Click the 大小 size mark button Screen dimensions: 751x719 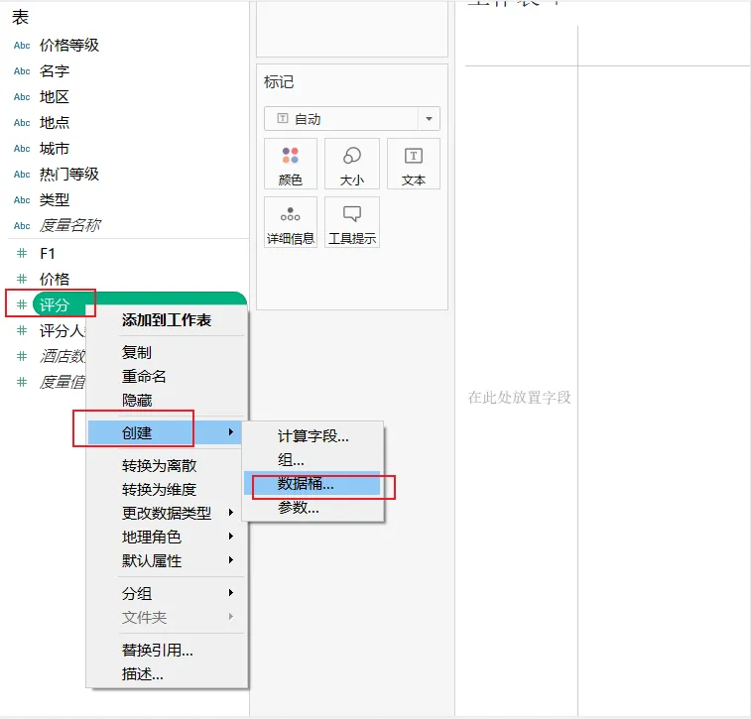[x=352, y=164]
